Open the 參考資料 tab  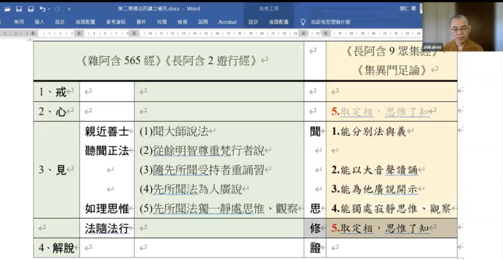116,22
